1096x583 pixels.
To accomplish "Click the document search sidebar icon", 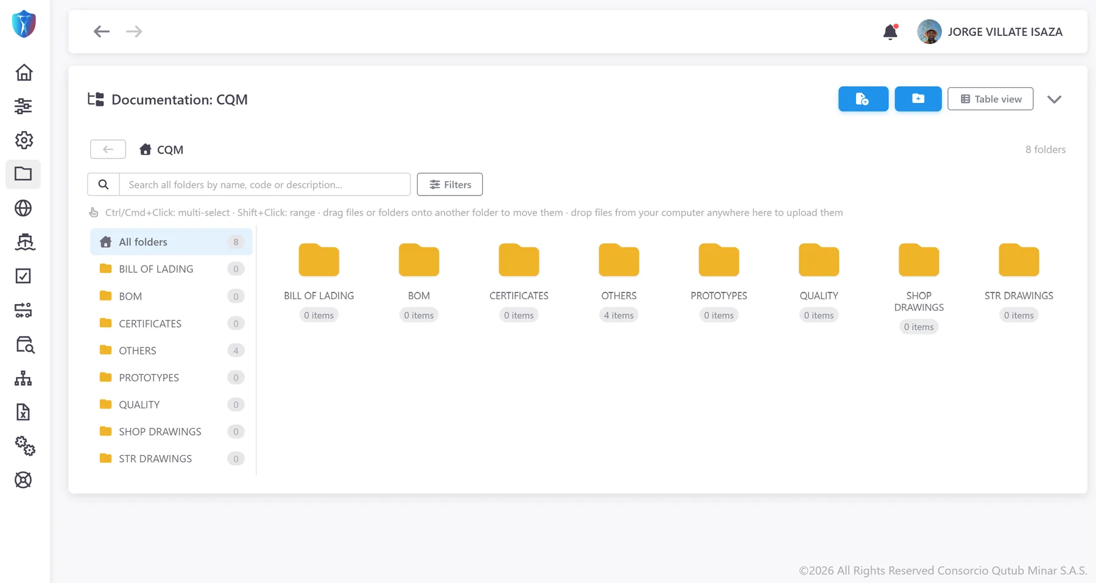I will click(25, 345).
